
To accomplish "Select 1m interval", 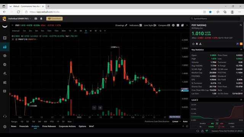I will pyautogui.click(x=24, y=31).
